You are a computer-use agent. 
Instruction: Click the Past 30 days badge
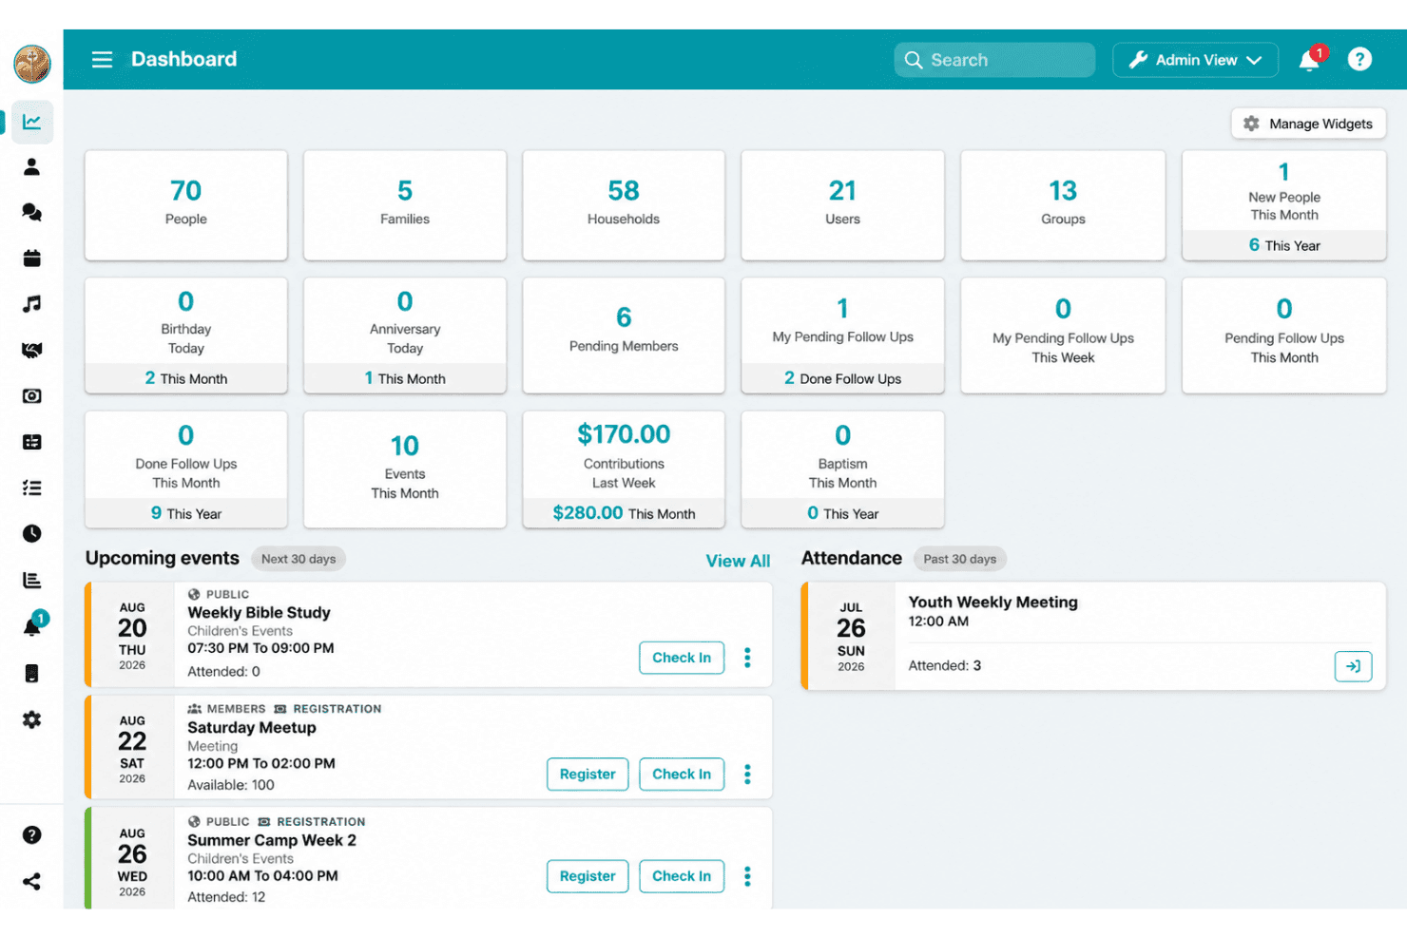tap(959, 559)
